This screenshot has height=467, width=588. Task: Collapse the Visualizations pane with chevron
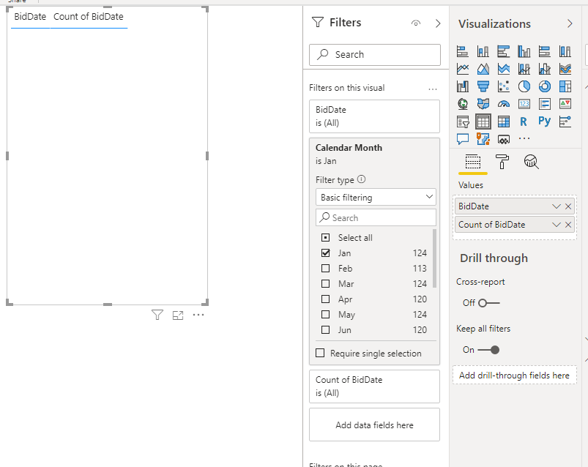(570, 23)
